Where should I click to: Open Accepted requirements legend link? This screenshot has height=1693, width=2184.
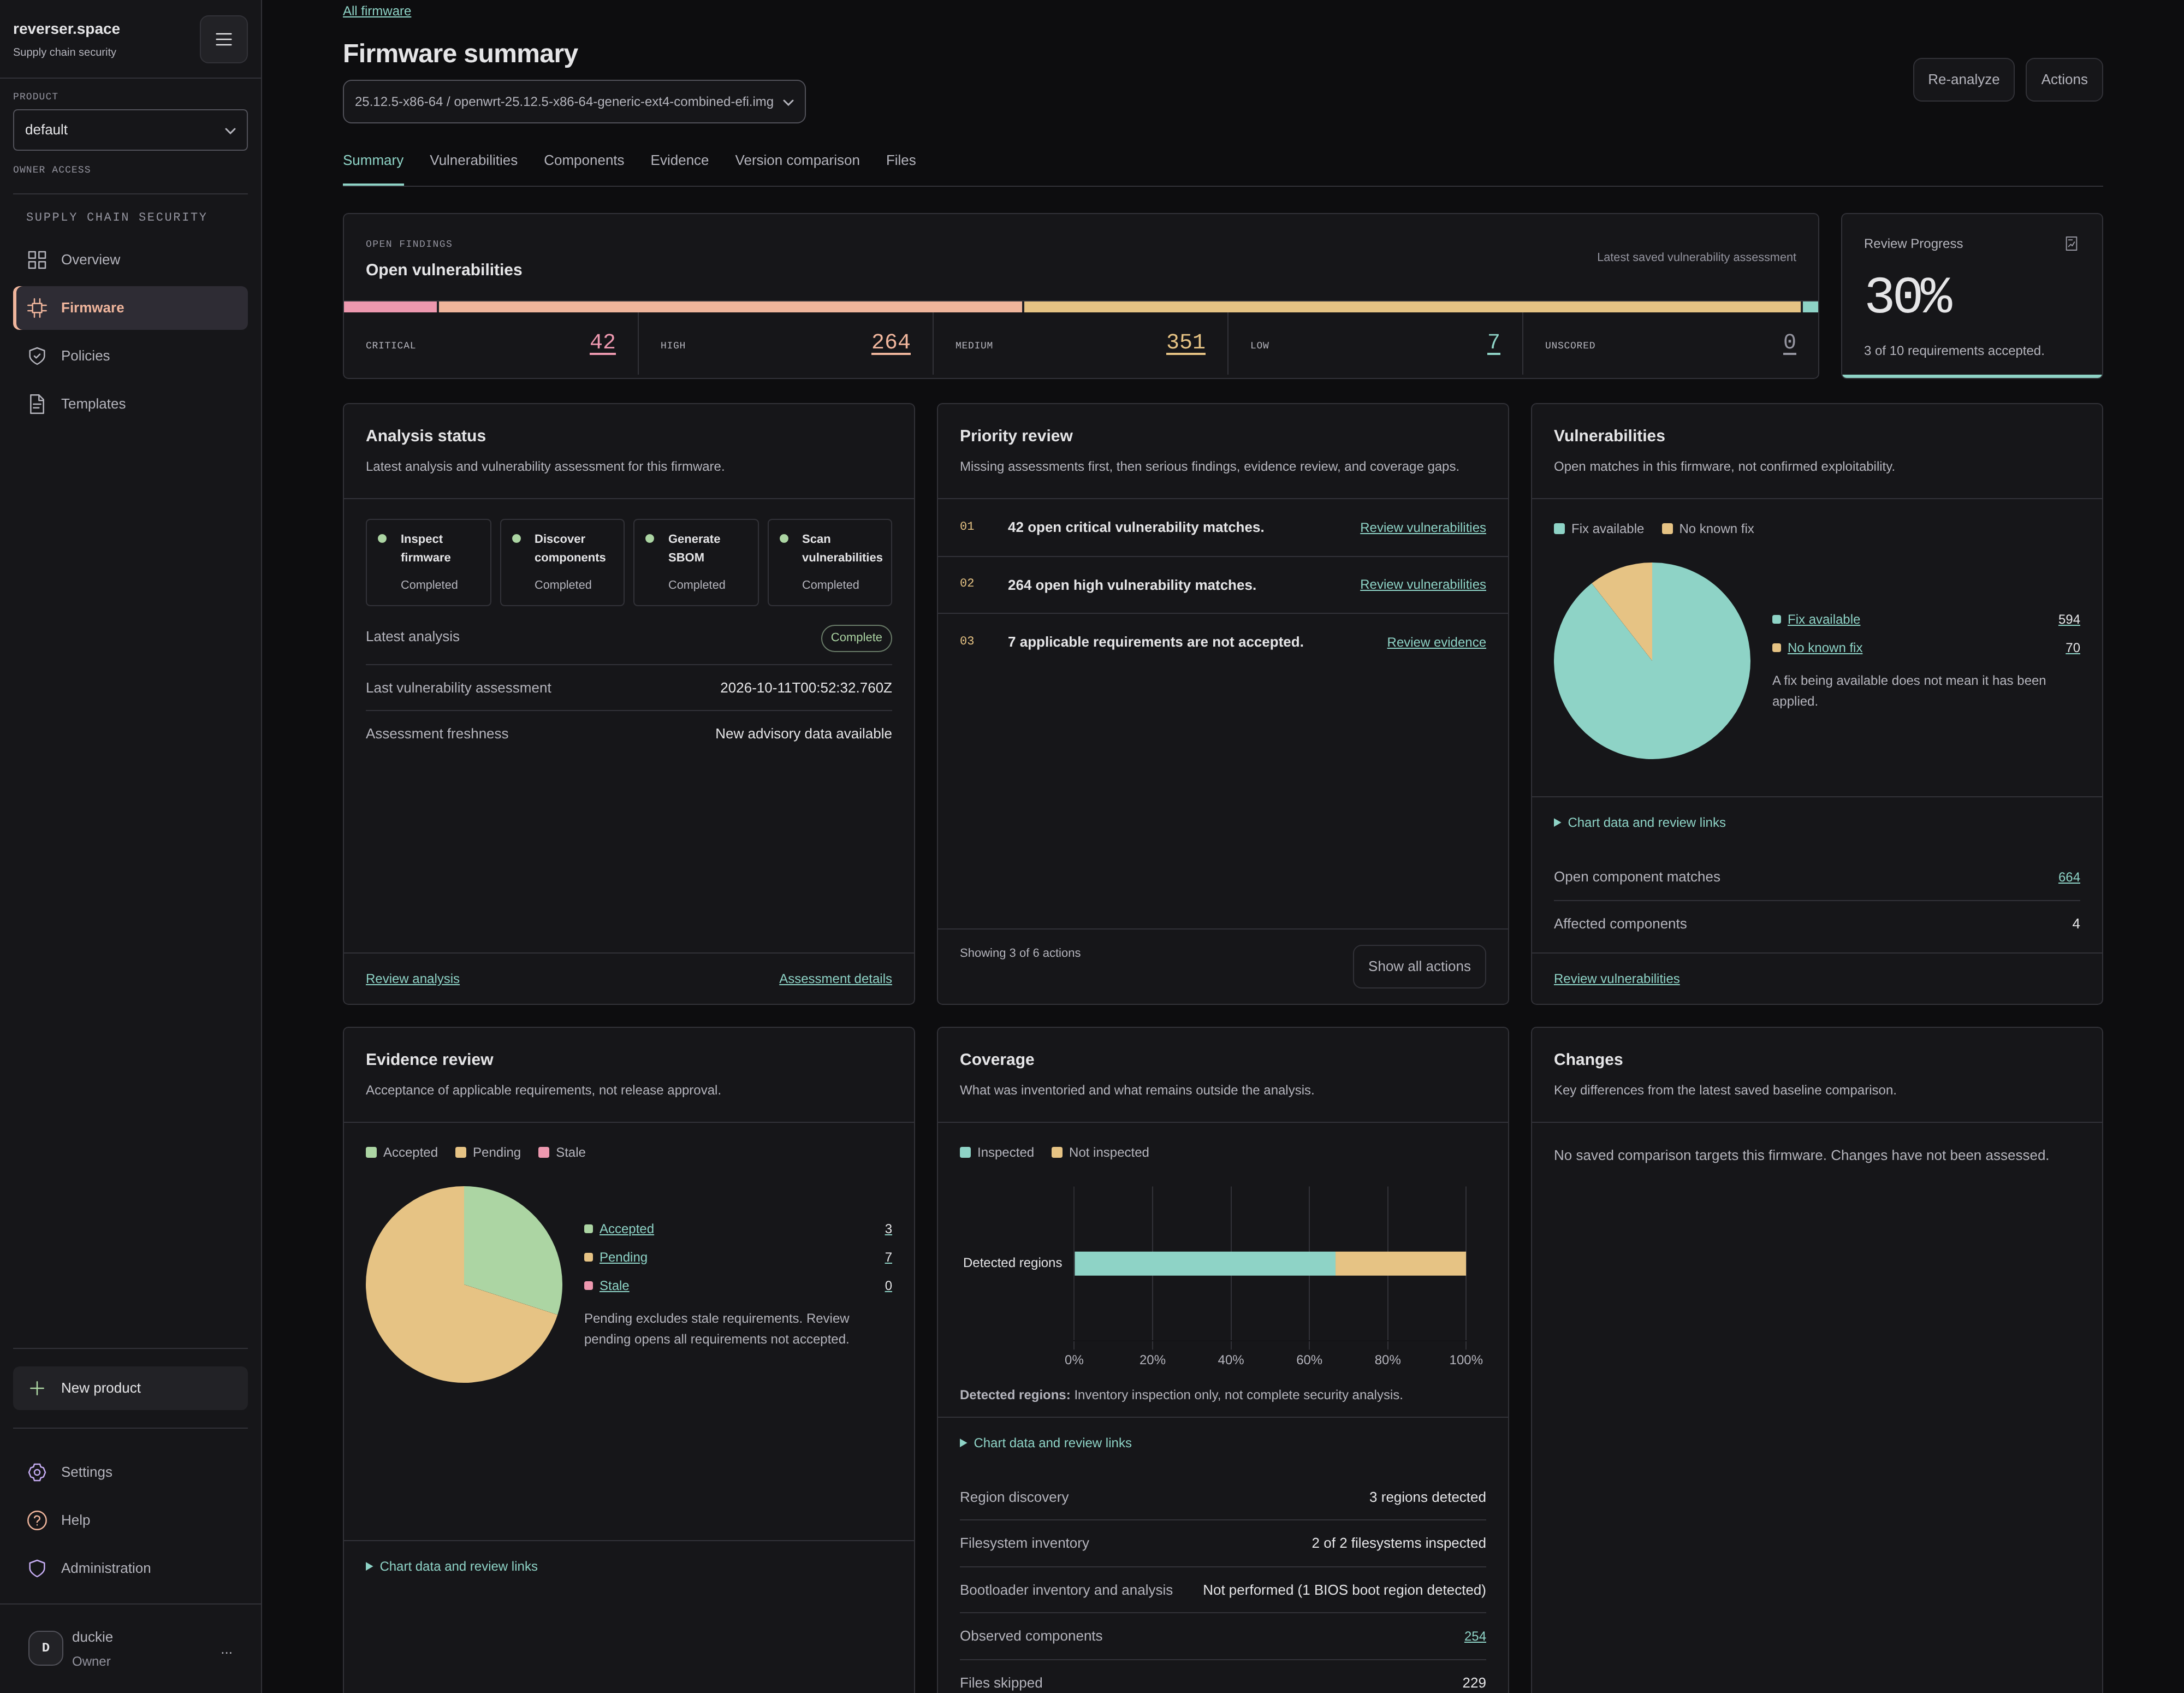[626, 1229]
